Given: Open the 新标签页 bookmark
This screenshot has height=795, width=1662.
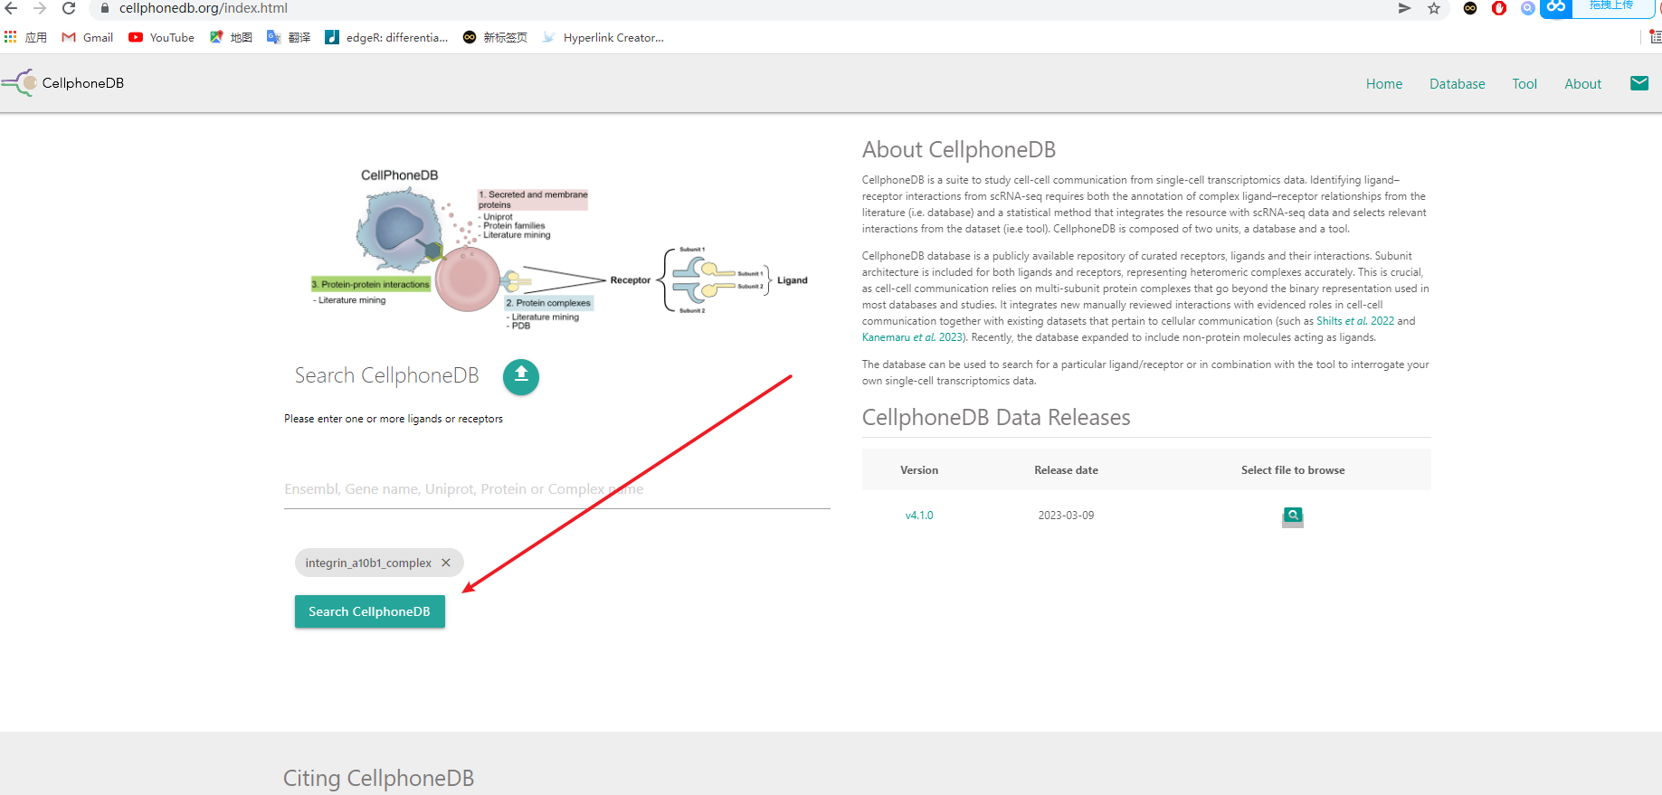Looking at the screenshot, I should coord(495,37).
